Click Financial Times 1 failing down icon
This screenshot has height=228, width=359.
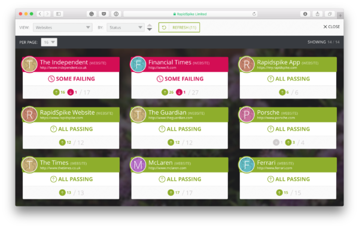click(x=179, y=93)
